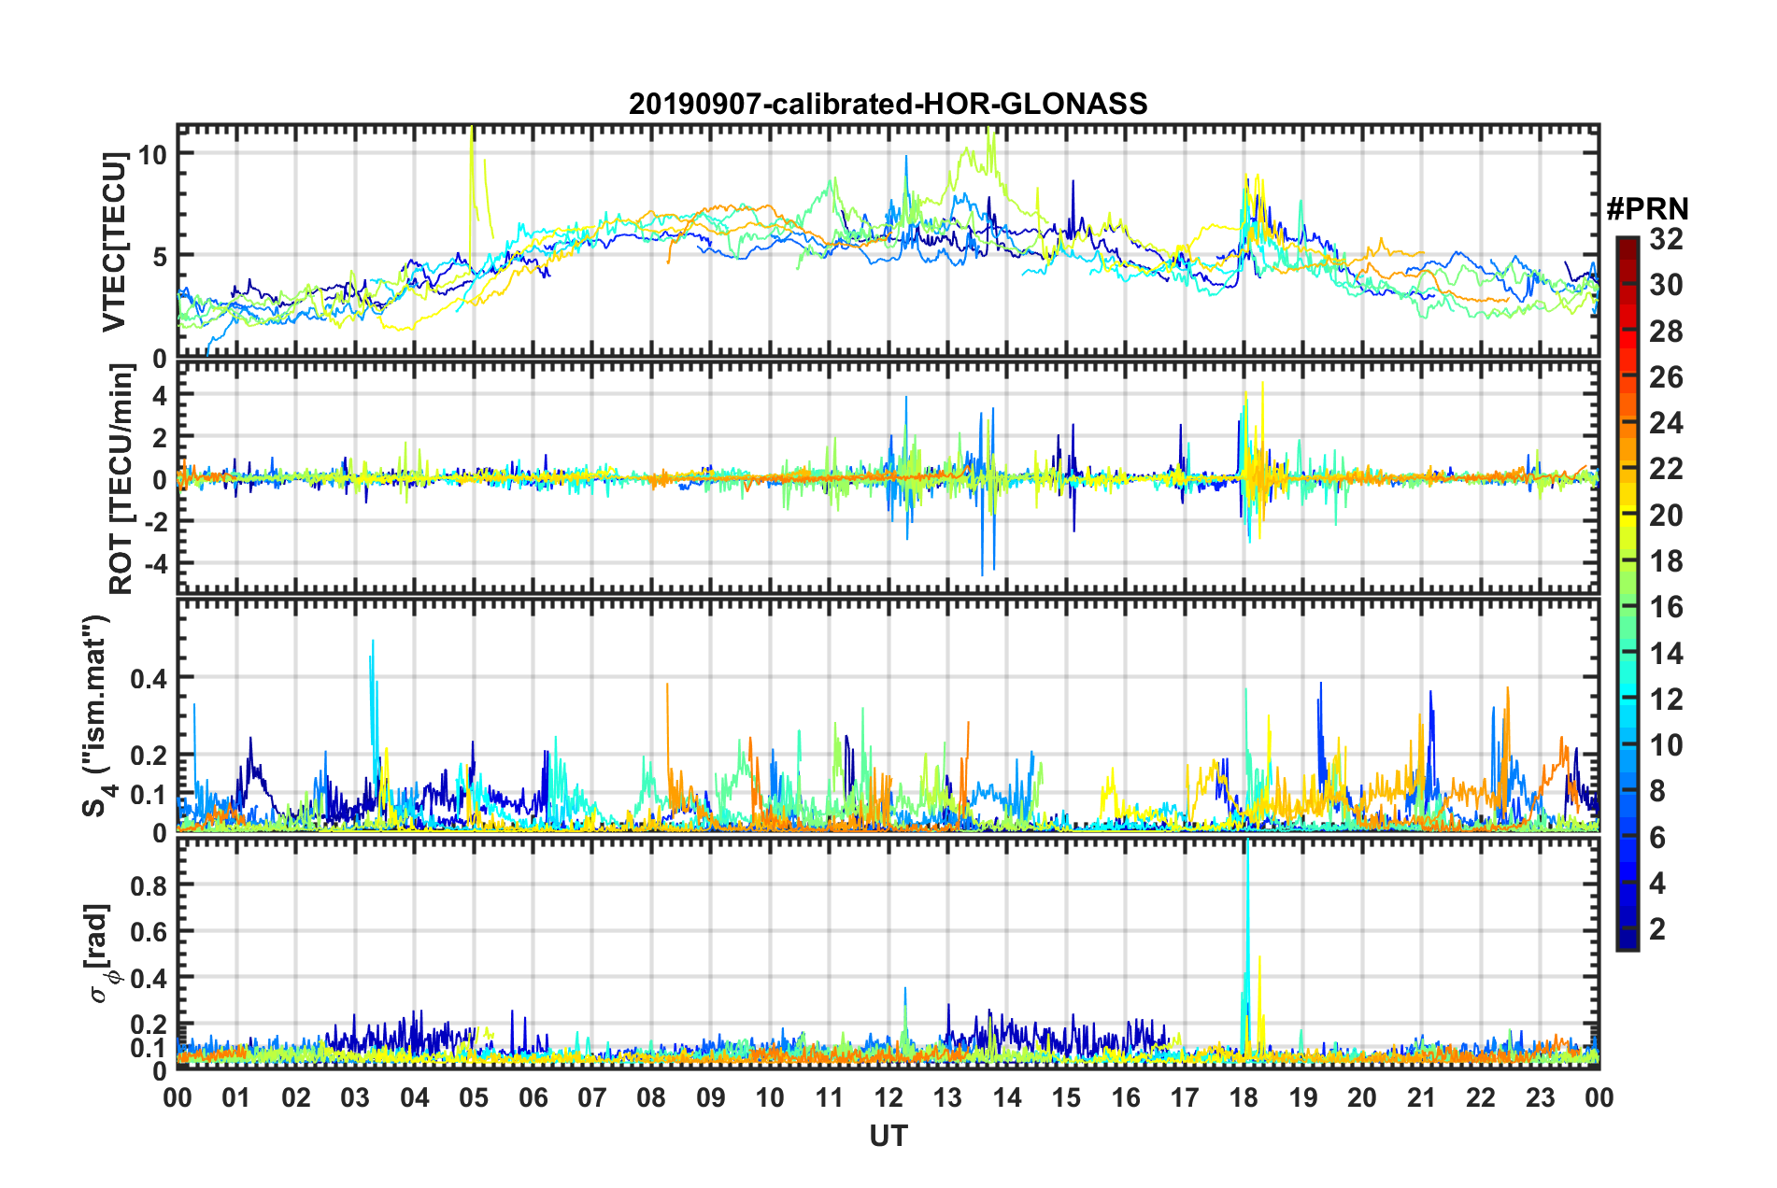The width and height of the screenshot is (1777, 1188).
Task: Click colorbar tick label 10
Action: pyautogui.click(x=1666, y=745)
